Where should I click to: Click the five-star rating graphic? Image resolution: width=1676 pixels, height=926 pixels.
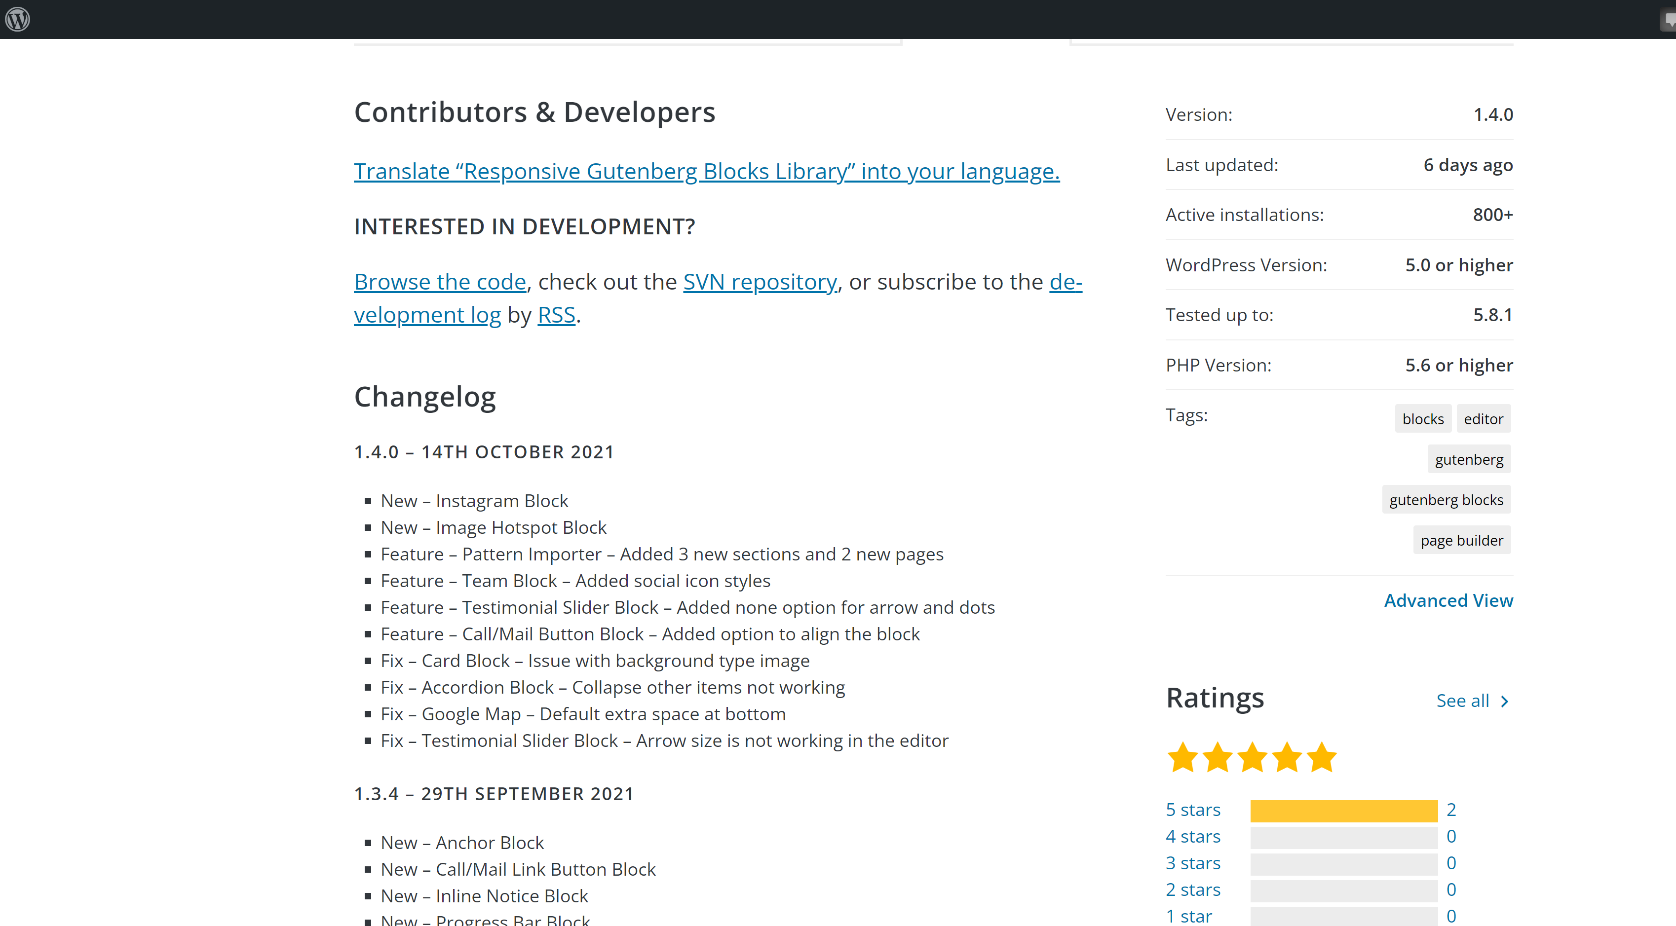pyautogui.click(x=1252, y=758)
